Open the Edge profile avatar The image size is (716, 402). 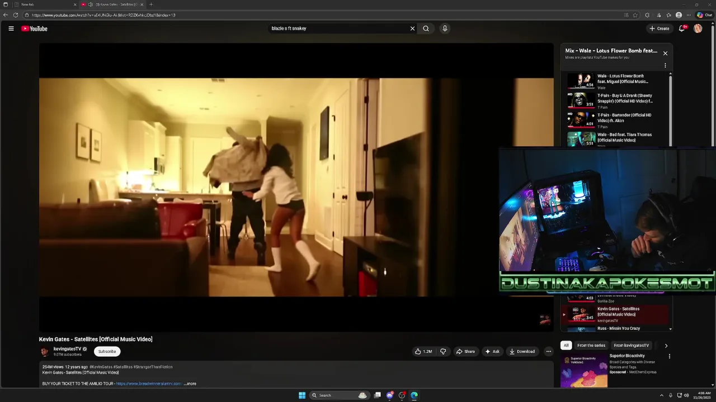(x=679, y=15)
